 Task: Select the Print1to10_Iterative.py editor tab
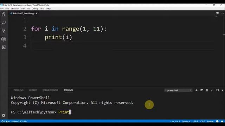coord(24,13)
